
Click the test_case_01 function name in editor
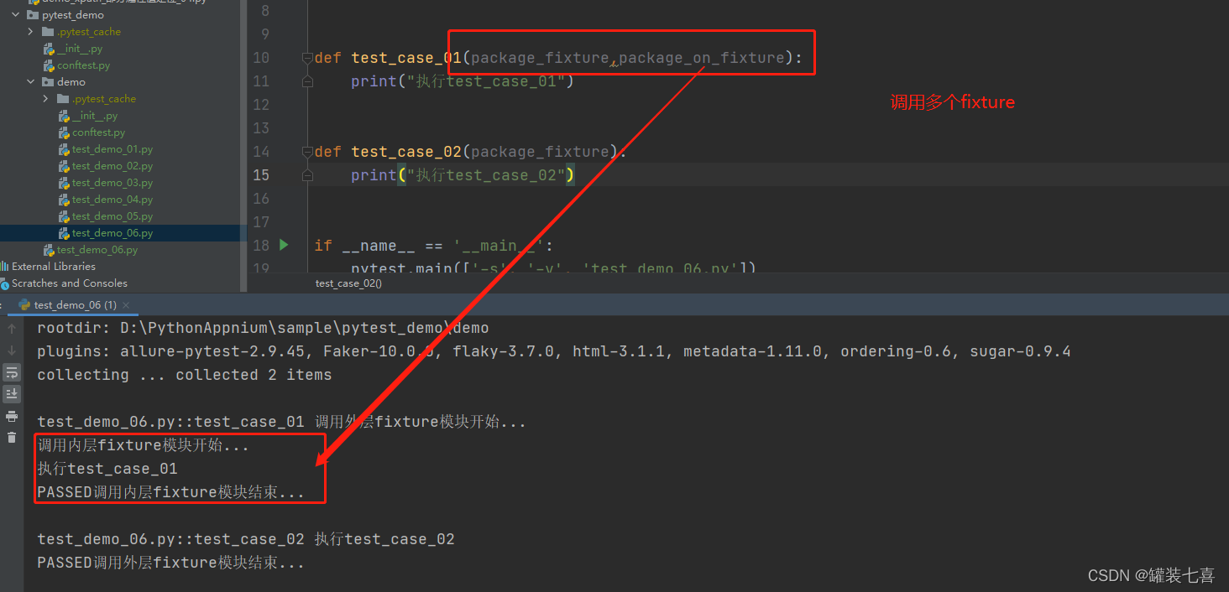pos(407,58)
